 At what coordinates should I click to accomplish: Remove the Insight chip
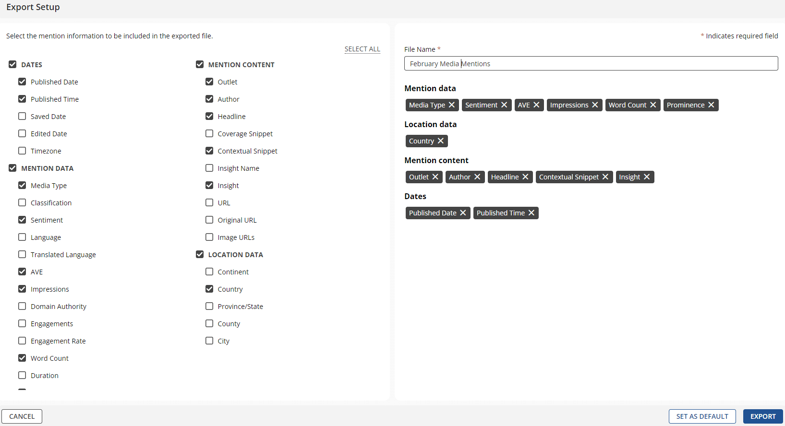click(646, 177)
